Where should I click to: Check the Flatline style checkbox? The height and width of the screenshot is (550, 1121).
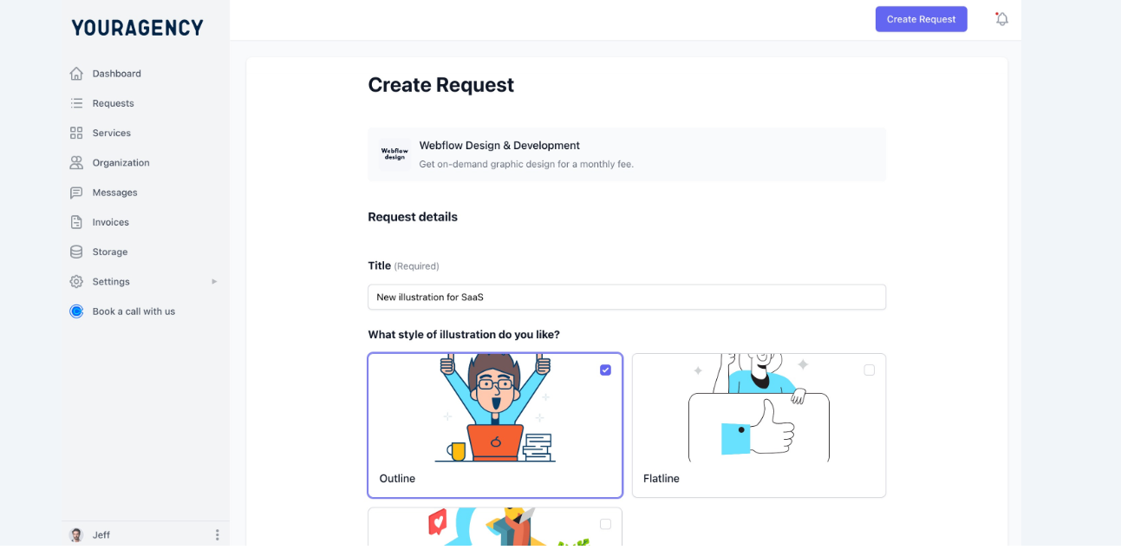869,370
